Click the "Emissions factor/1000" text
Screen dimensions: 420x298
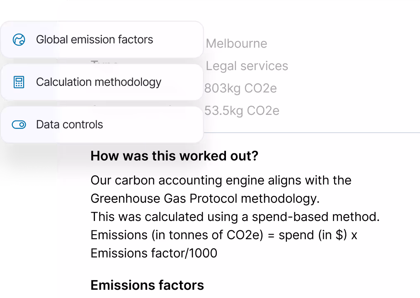pos(154,253)
